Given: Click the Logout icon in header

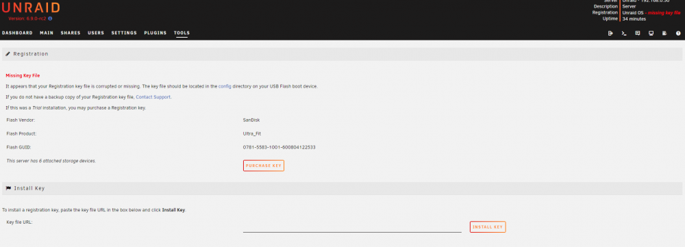Looking at the screenshot, I should (x=610, y=33).
